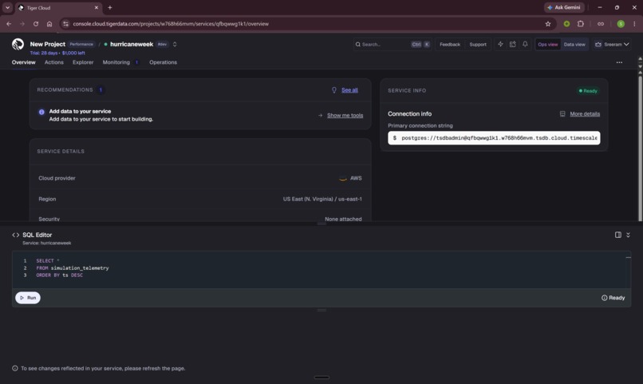Click the browser back arrow

pyautogui.click(x=9, y=24)
